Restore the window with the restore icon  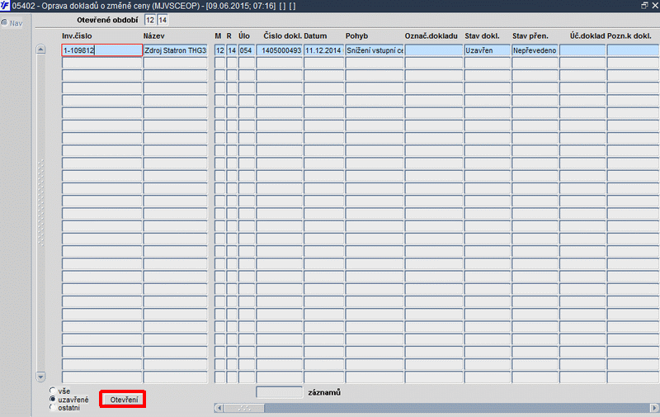pos(644,6)
